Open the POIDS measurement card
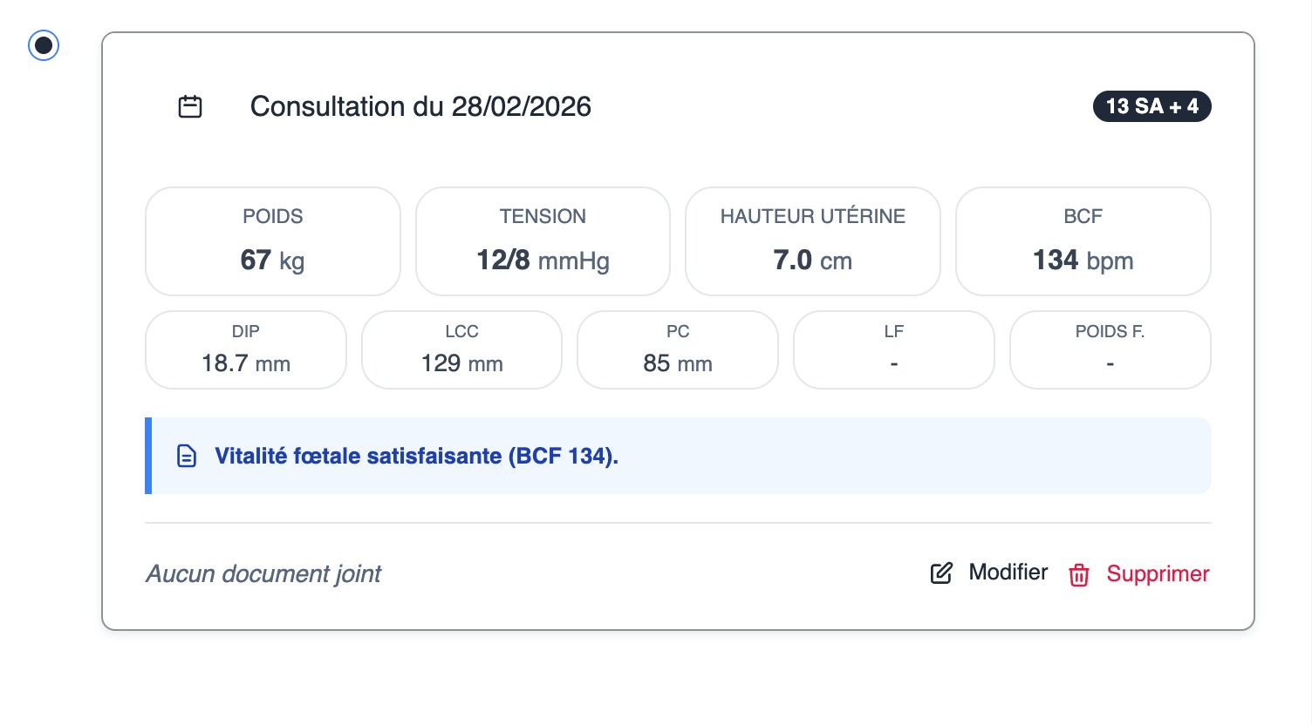Screen dimensions: 1312x725 click(x=272, y=241)
